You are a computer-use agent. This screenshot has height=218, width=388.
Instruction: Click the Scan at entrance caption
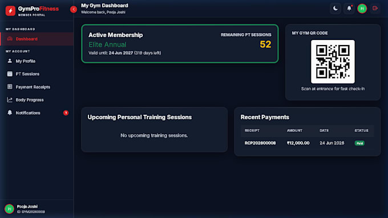point(333,88)
